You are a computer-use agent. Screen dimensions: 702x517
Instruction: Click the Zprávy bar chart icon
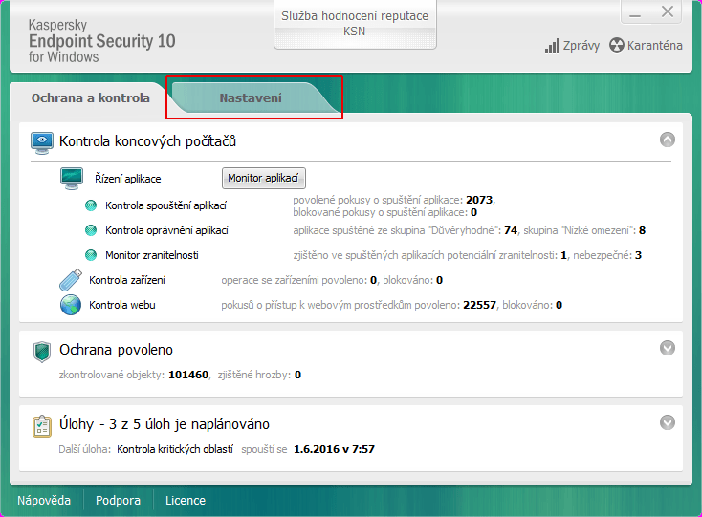point(552,46)
